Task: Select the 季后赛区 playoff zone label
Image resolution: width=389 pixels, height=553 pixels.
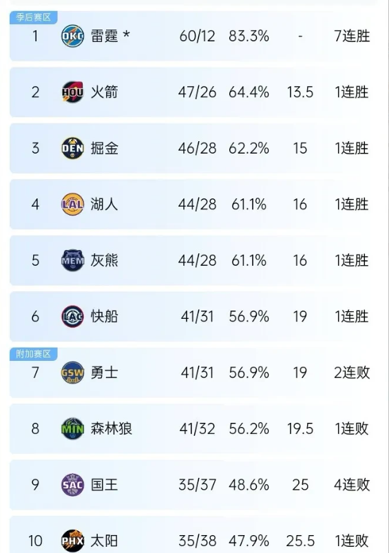Action: point(34,17)
